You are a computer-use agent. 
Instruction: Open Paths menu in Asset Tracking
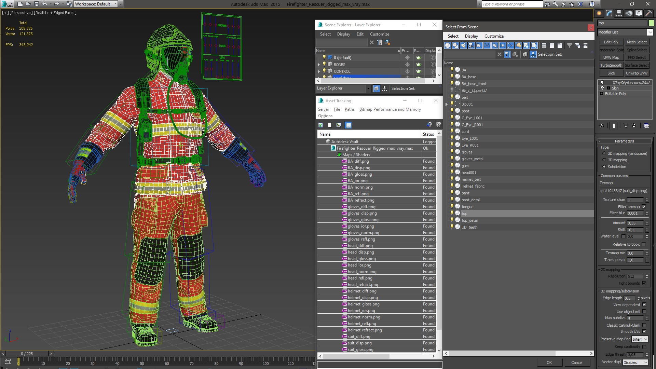click(x=349, y=109)
